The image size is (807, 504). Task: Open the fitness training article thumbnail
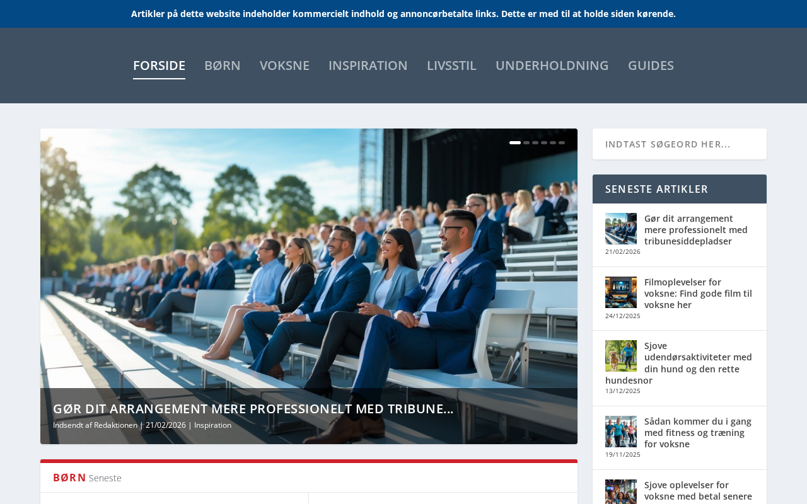[x=621, y=432]
